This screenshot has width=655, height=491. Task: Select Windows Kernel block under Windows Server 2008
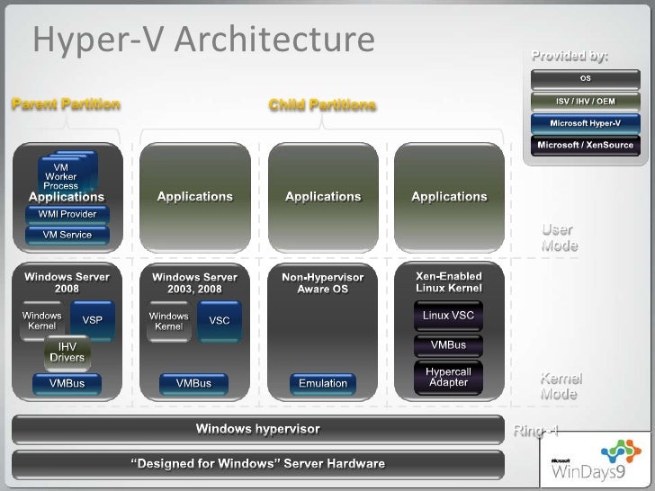click(41, 321)
